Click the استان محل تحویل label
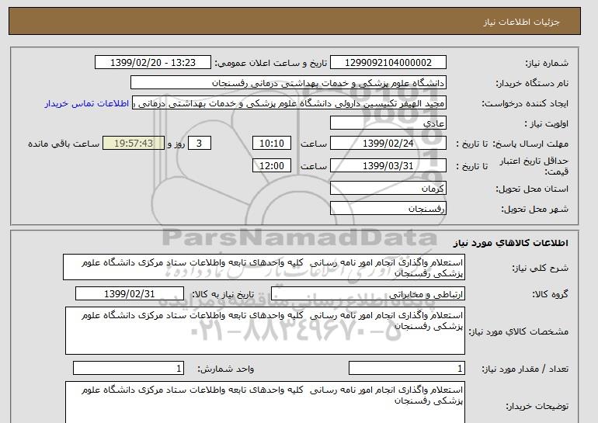The height and width of the screenshot is (423, 598). [x=532, y=189]
